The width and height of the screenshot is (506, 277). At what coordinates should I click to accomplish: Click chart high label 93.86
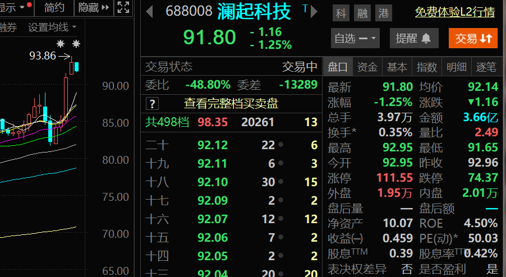[43, 56]
